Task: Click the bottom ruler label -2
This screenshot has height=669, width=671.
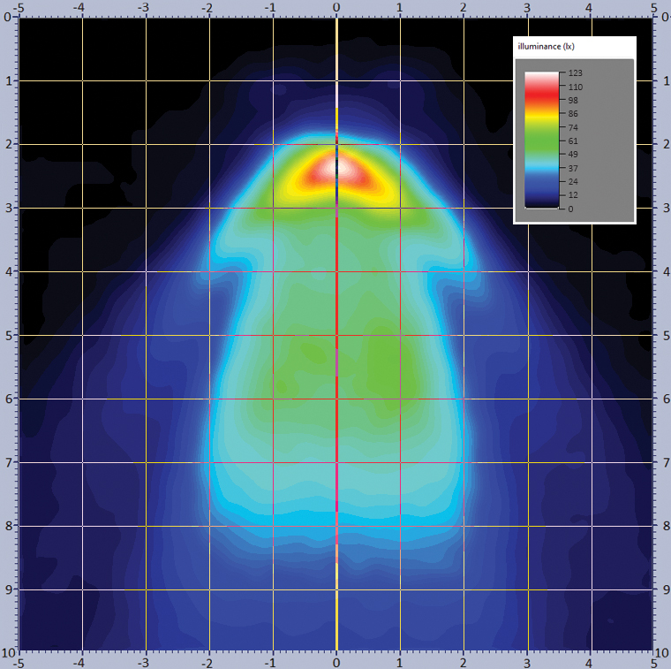Action: pyautogui.click(x=207, y=661)
